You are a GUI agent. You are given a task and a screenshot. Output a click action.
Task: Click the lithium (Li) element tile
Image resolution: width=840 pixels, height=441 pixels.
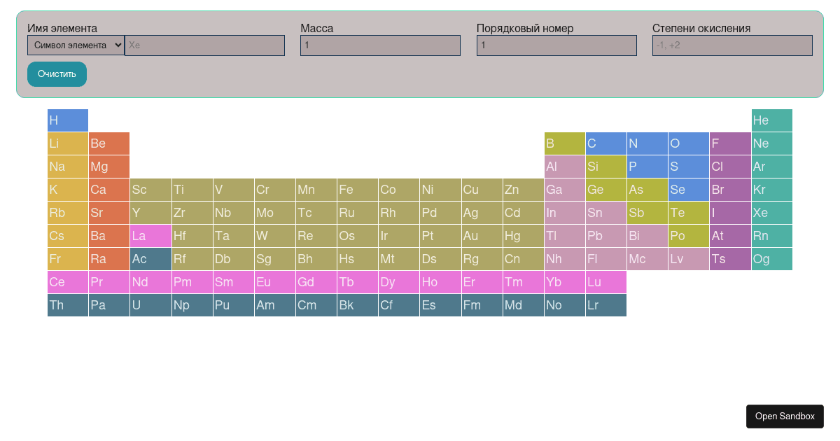pos(67,143)
